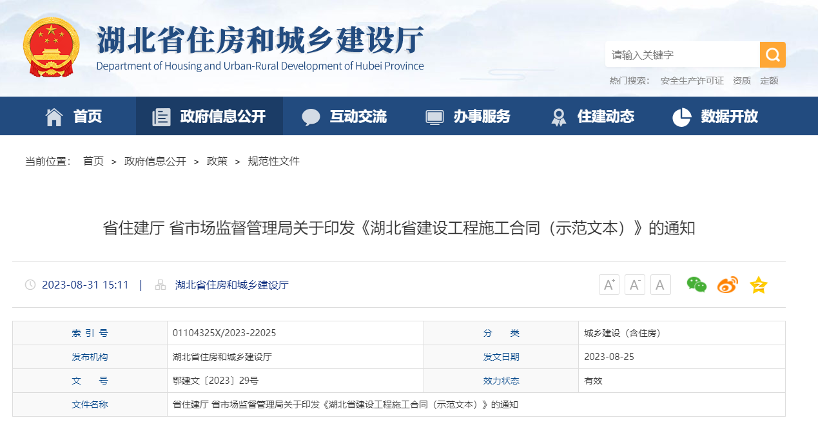Click the 发文日期 label cell

click(501, 357)
